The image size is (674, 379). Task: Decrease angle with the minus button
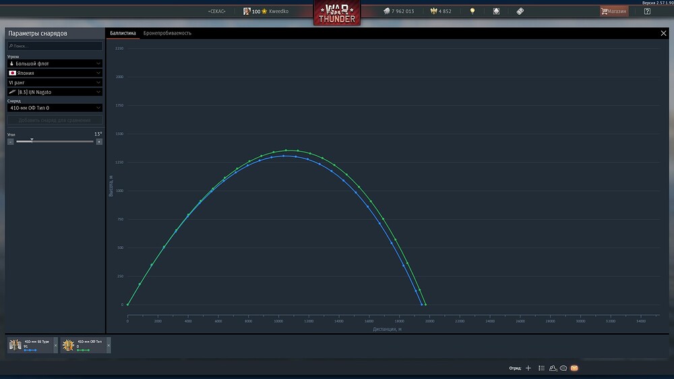pyautogui.click(x=10, y=142)
